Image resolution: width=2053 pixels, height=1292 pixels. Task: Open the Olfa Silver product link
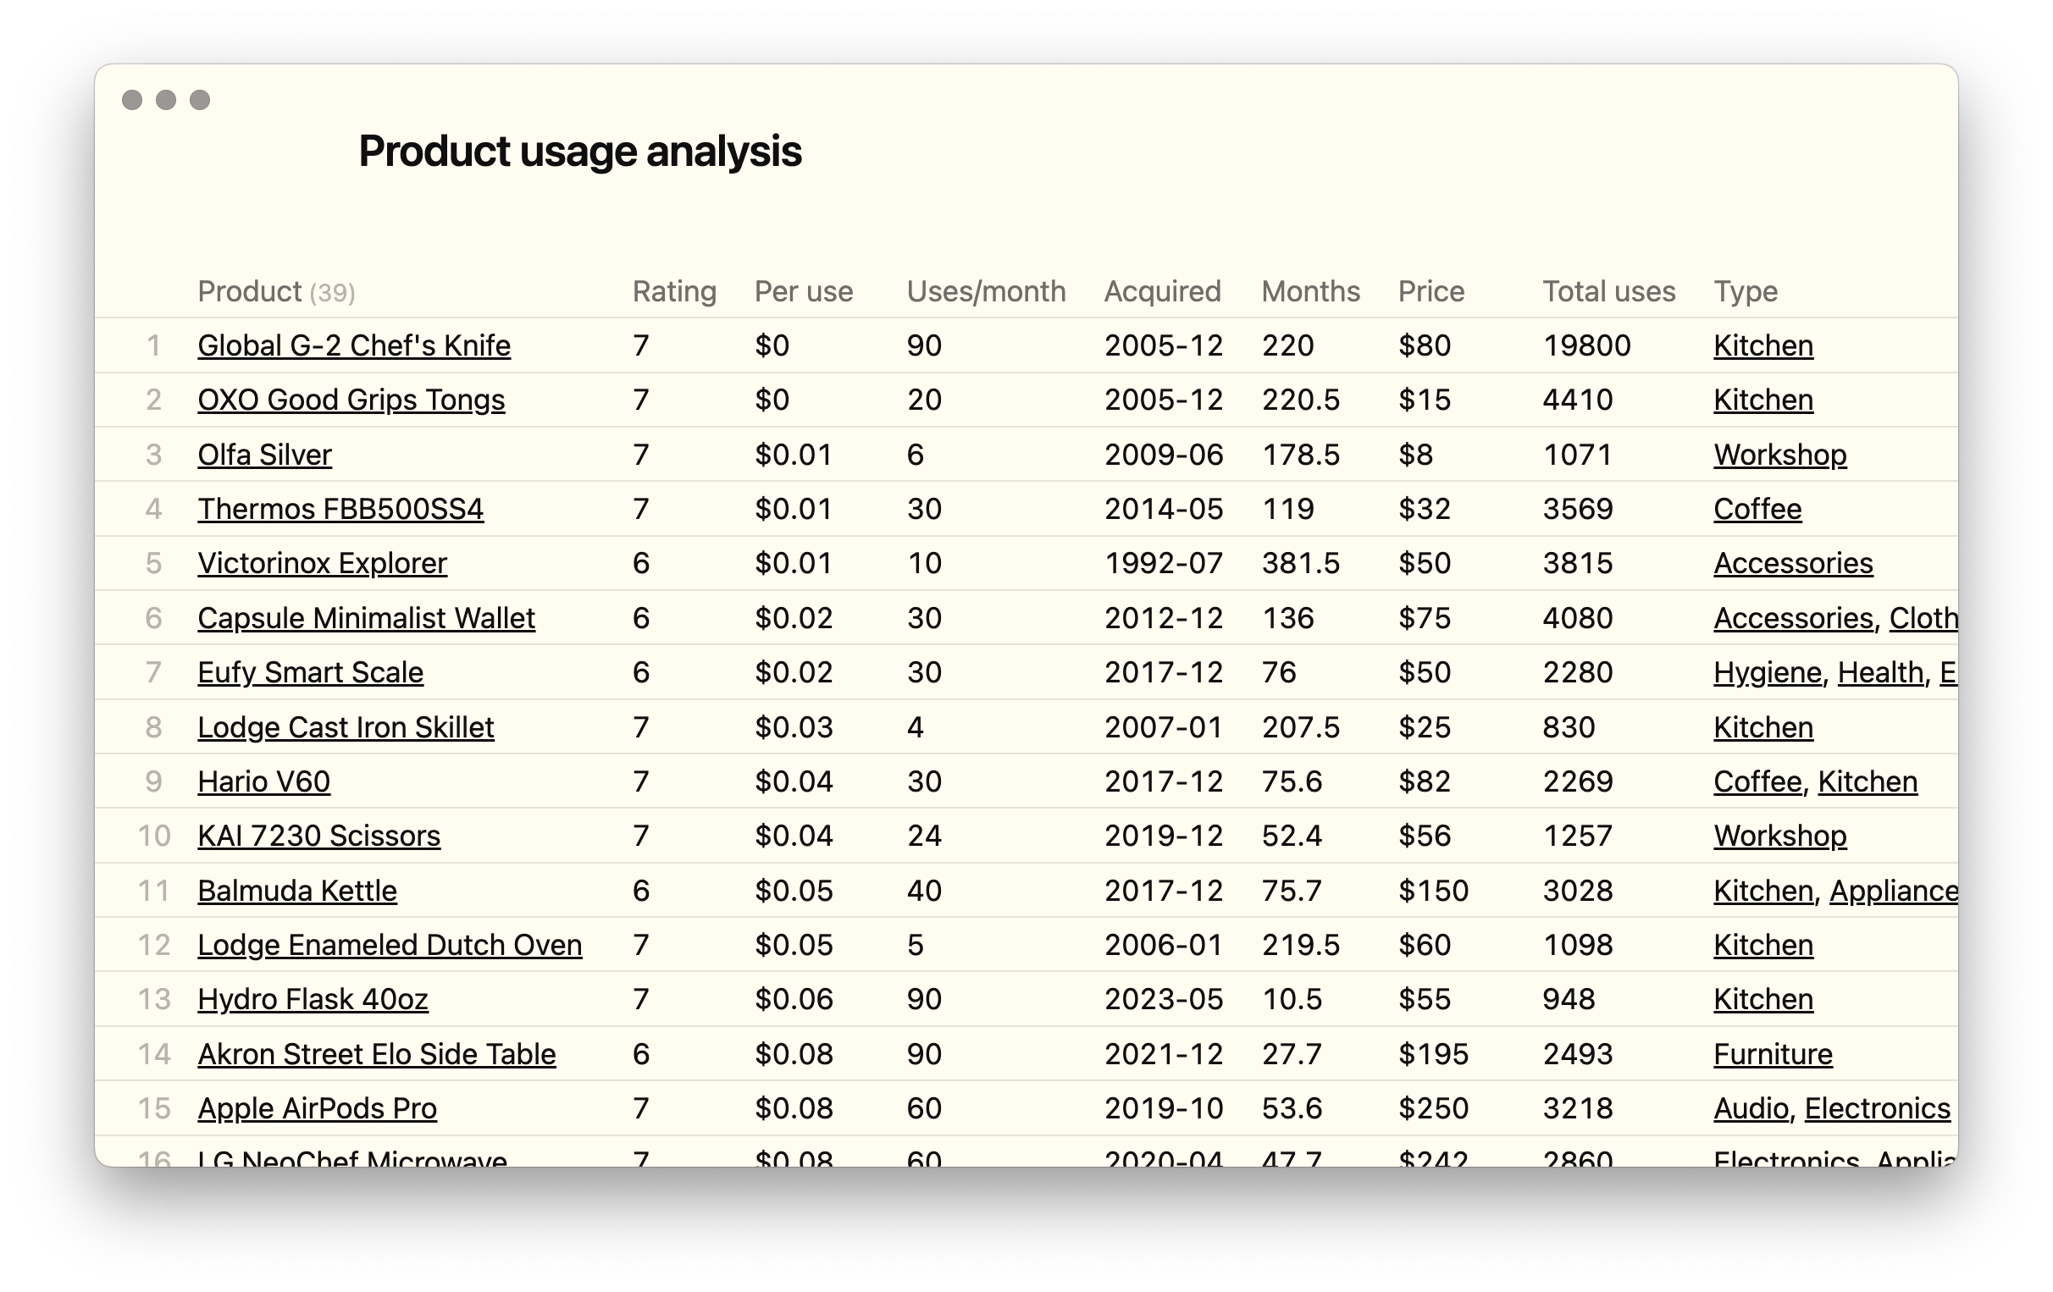tap(264, 455)
